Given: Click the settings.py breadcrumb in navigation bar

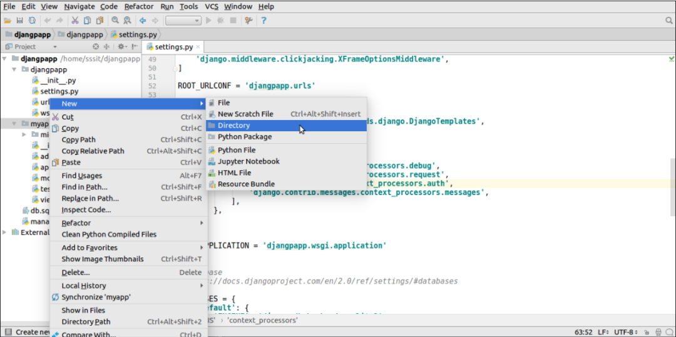Looking at the screenshot, I should (x=134, y=34).
